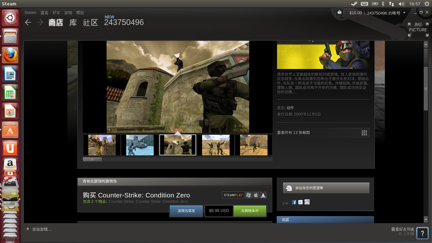The image size is (432, 243).
Task: Go back with the left arrow
Action: pos(28,22)
